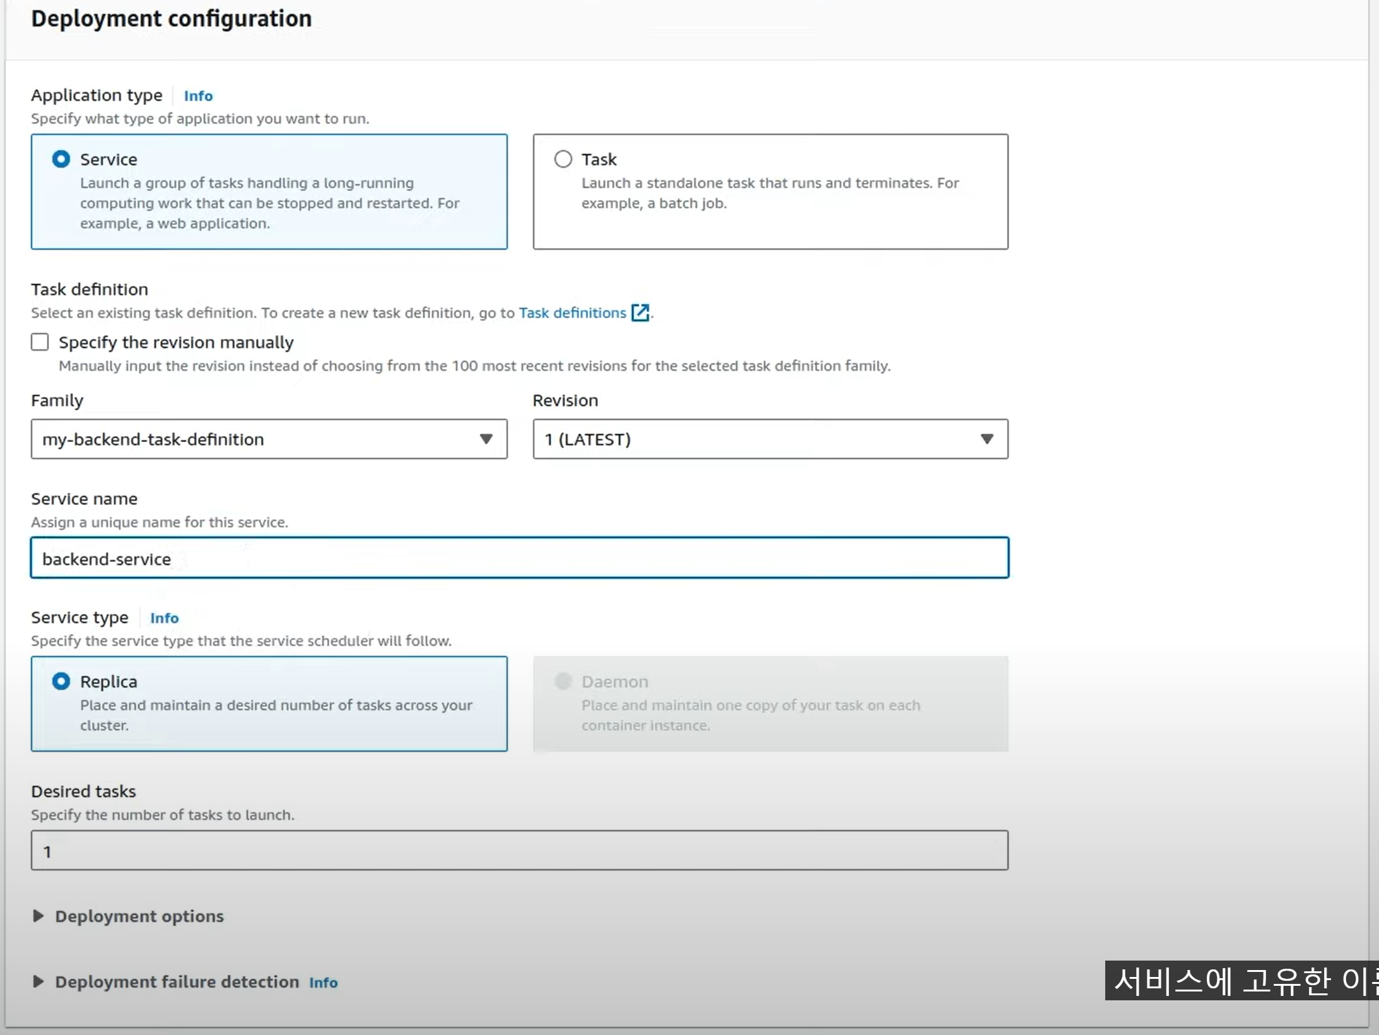Image resolution: width=1379 pixels, height=1035 pixels.
Task: Choose the Daemon service type radio
Action: [x=563, y=681]
